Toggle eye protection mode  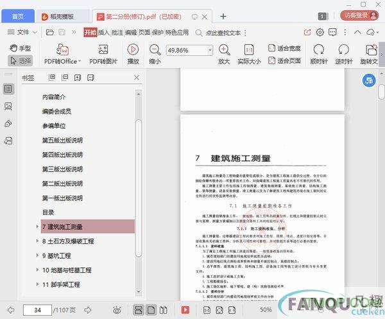coord(117,310)
